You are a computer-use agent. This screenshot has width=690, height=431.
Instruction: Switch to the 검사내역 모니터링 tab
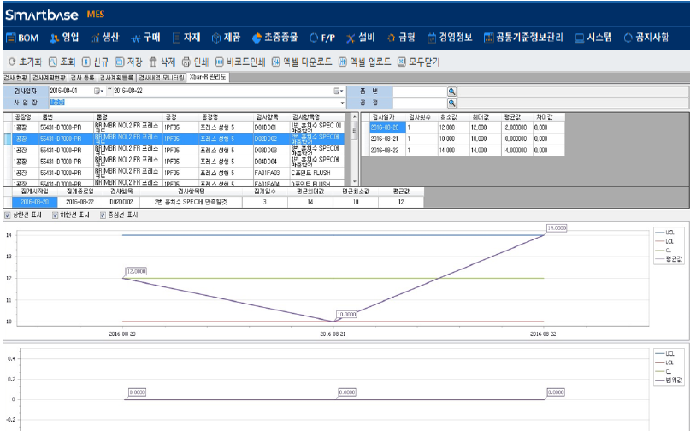pos(161,78)
